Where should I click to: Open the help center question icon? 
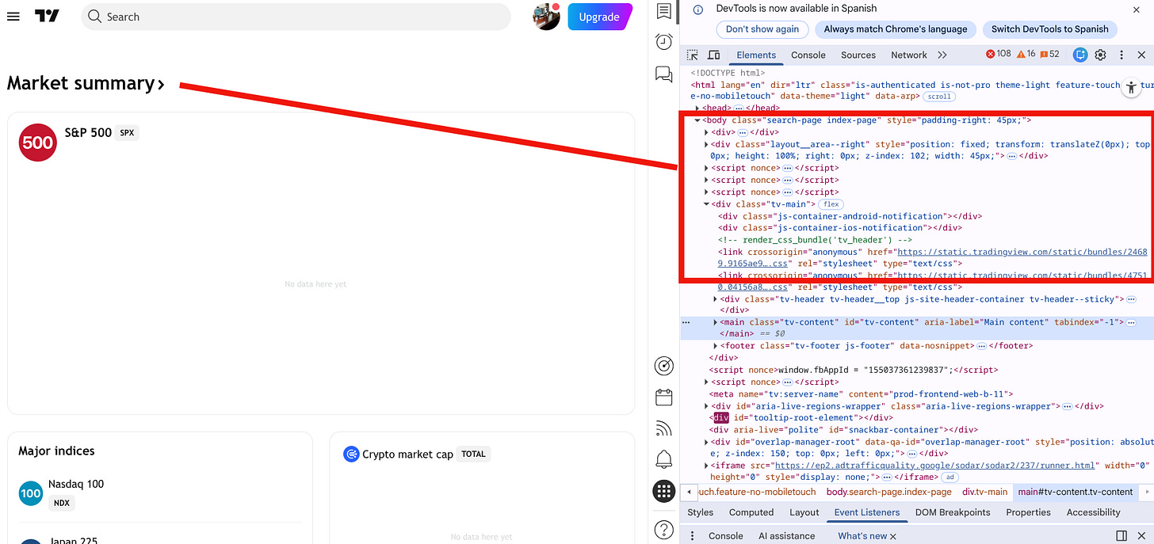point(663,528)
